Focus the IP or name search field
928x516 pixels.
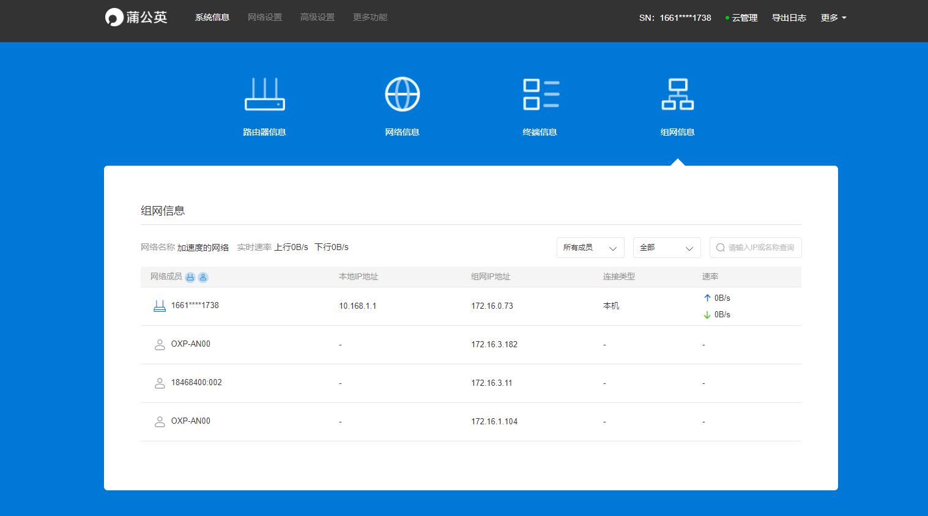(x=761, y=248)
